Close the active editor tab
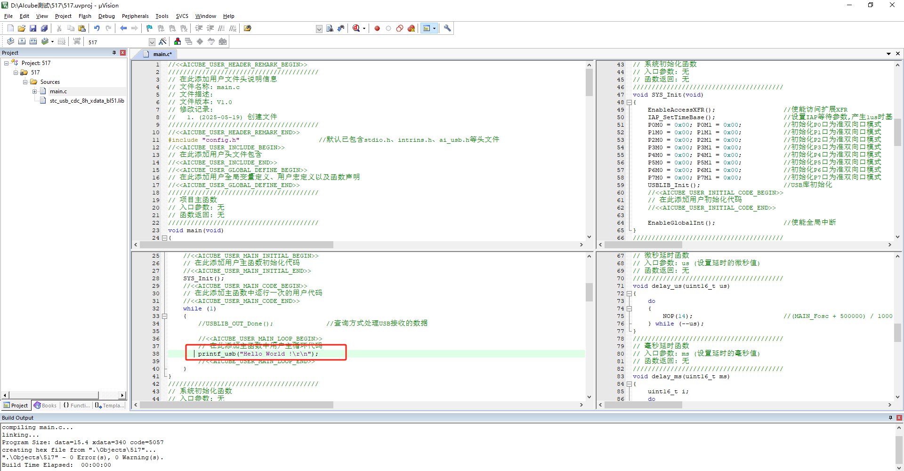This screenshot has height=471, width=904. pyautogui.click(x=898, y=54)
